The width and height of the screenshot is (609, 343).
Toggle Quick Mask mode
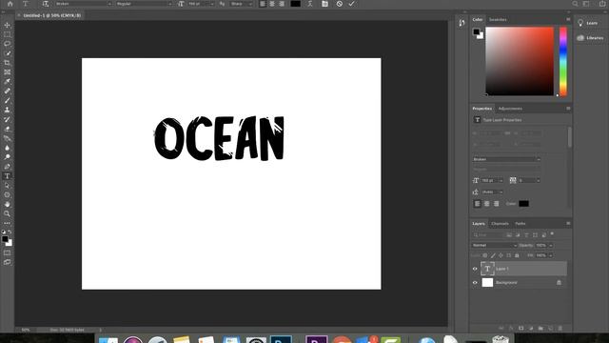7,252
